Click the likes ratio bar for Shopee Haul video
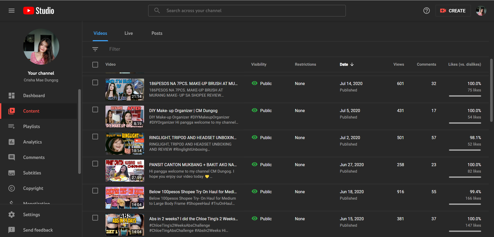 465,204
